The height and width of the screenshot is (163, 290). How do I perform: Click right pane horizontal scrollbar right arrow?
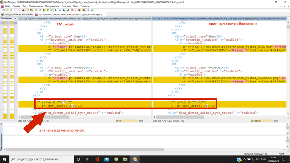(285, 117)
